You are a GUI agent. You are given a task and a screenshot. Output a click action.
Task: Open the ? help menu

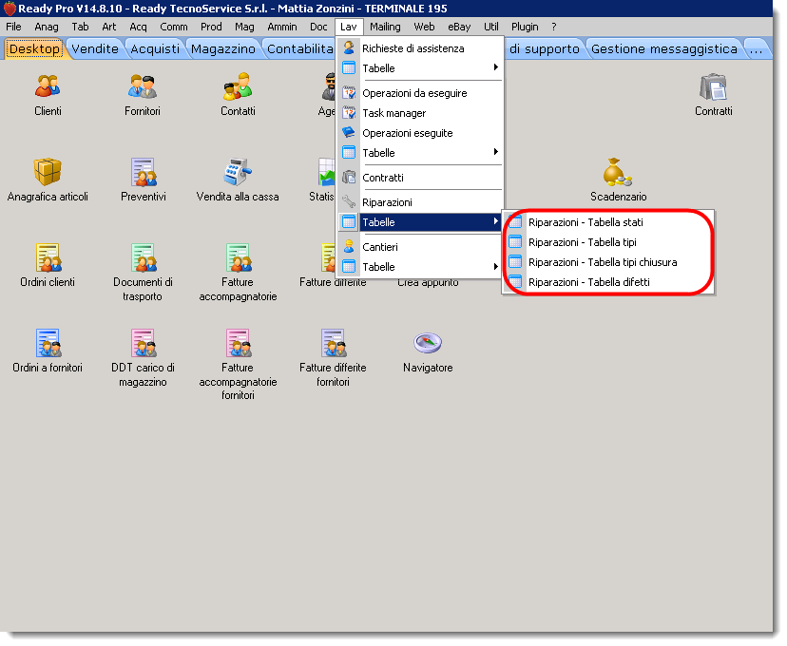pos(553,27)
